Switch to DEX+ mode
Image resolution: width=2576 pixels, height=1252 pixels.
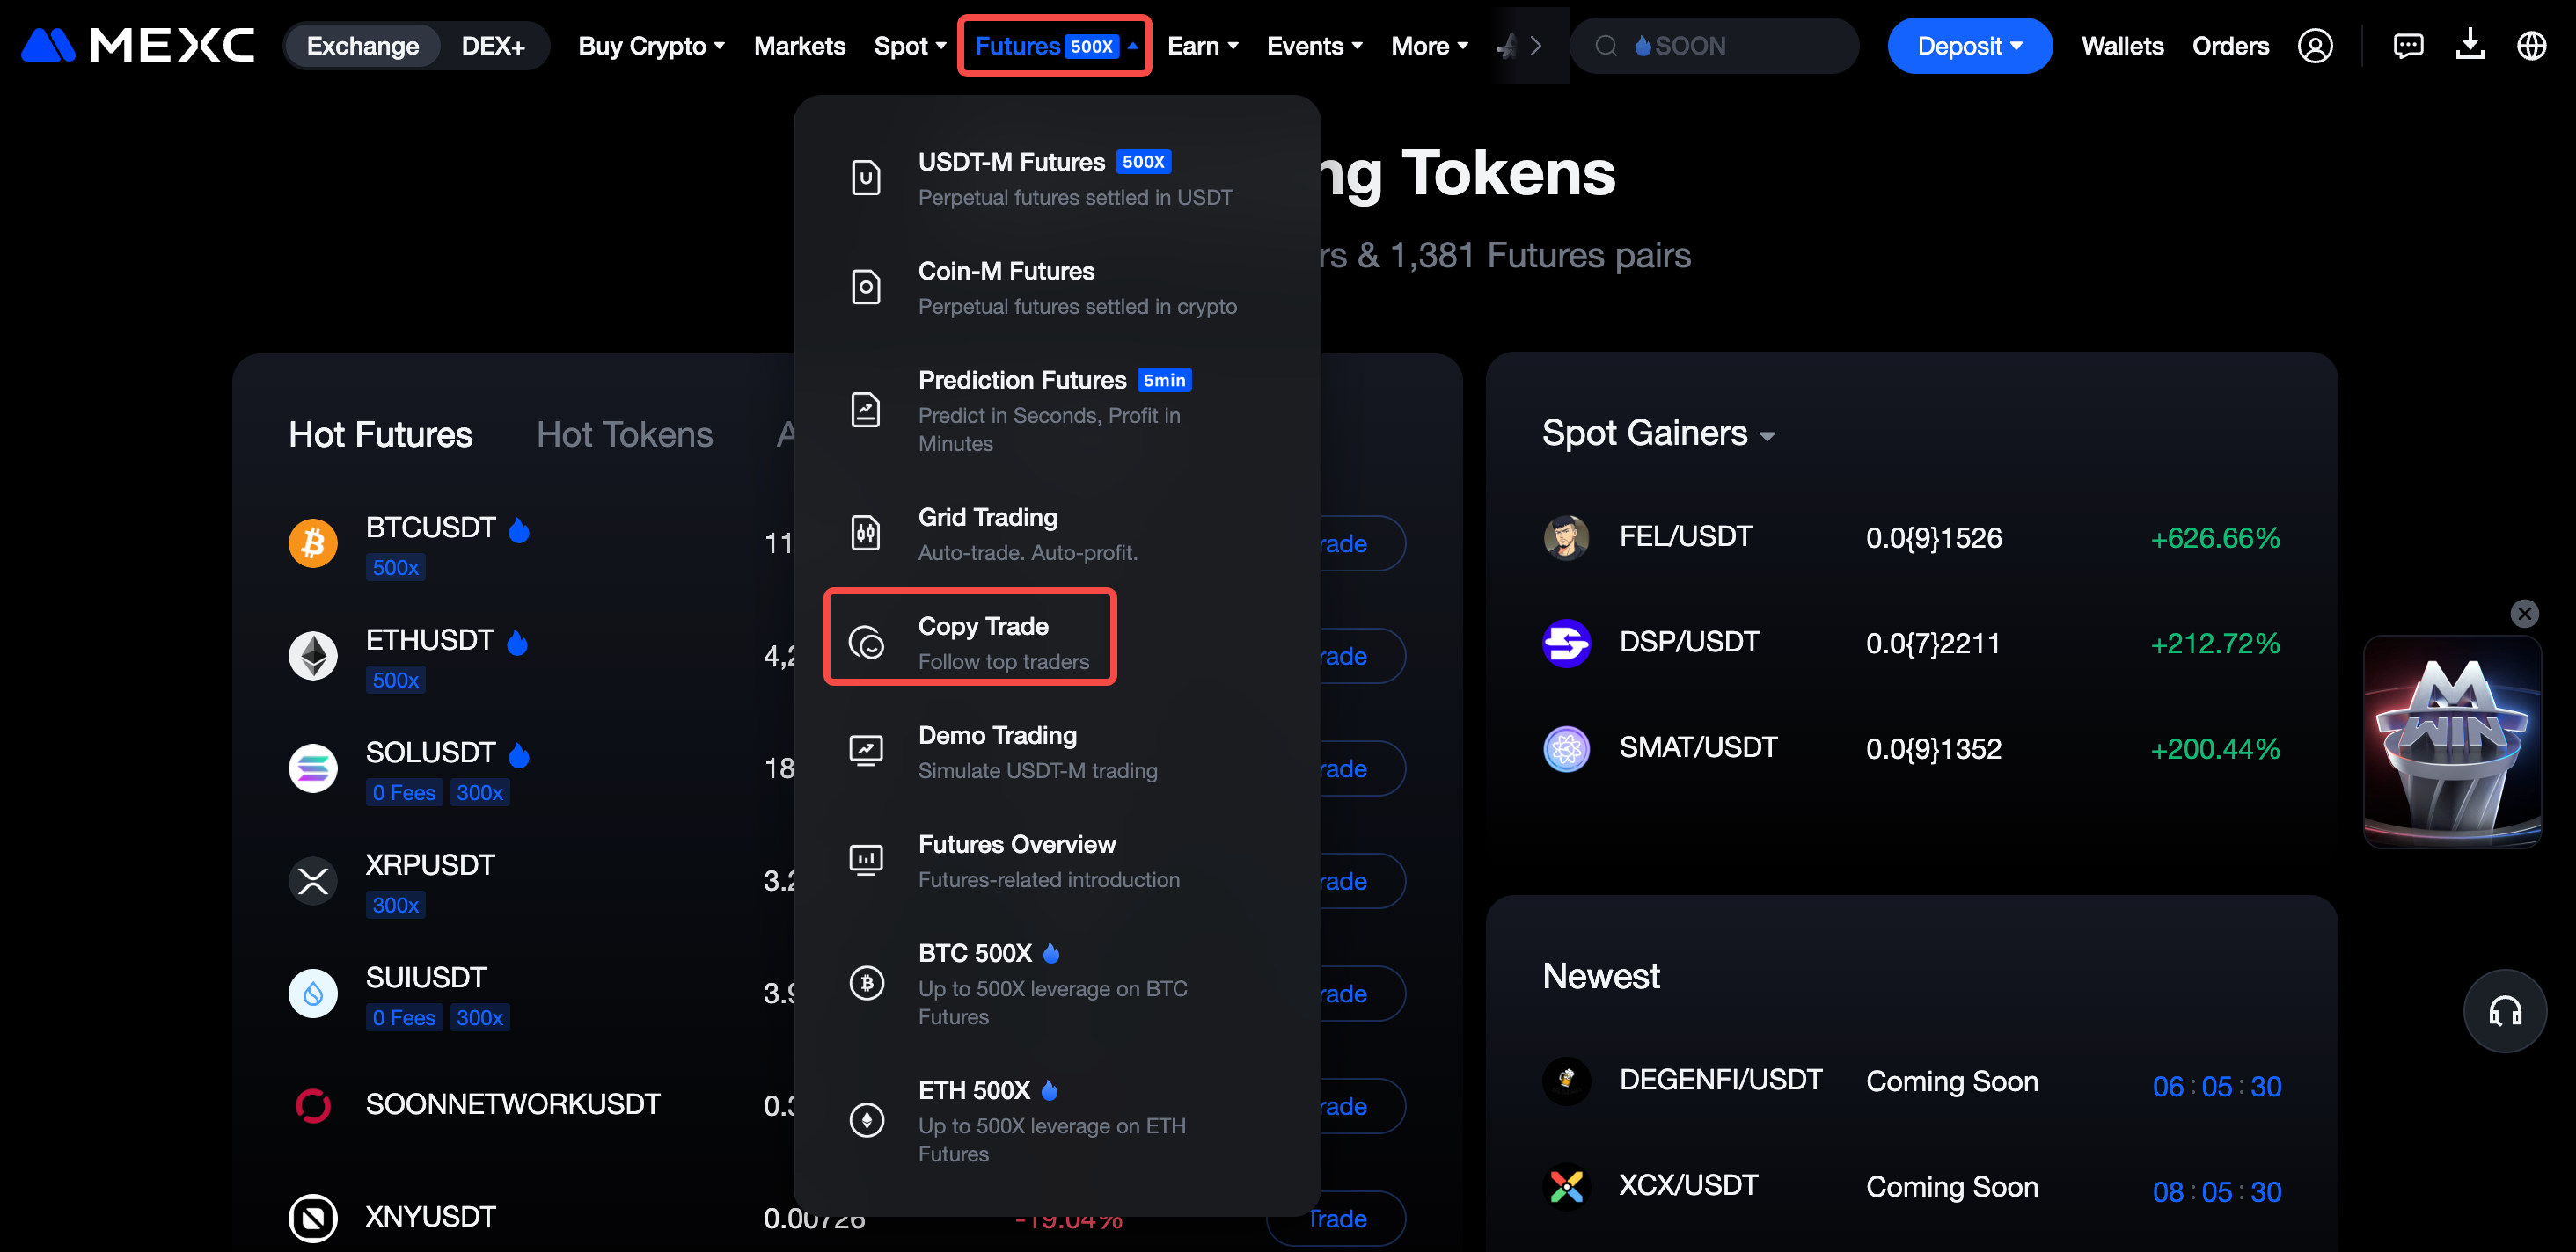pos(493,46)
